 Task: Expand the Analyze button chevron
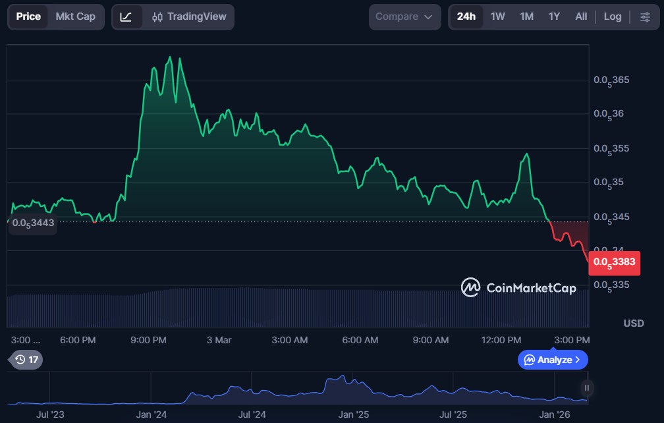[x=578, y=360]
